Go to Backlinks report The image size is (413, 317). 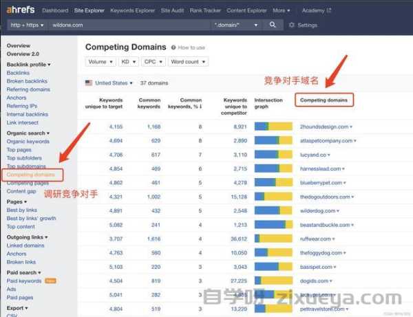pos(18,73)
